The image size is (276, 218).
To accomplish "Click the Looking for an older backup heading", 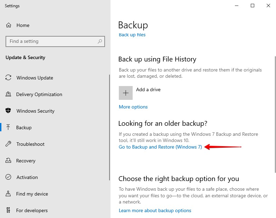I will tap(163, 123).
